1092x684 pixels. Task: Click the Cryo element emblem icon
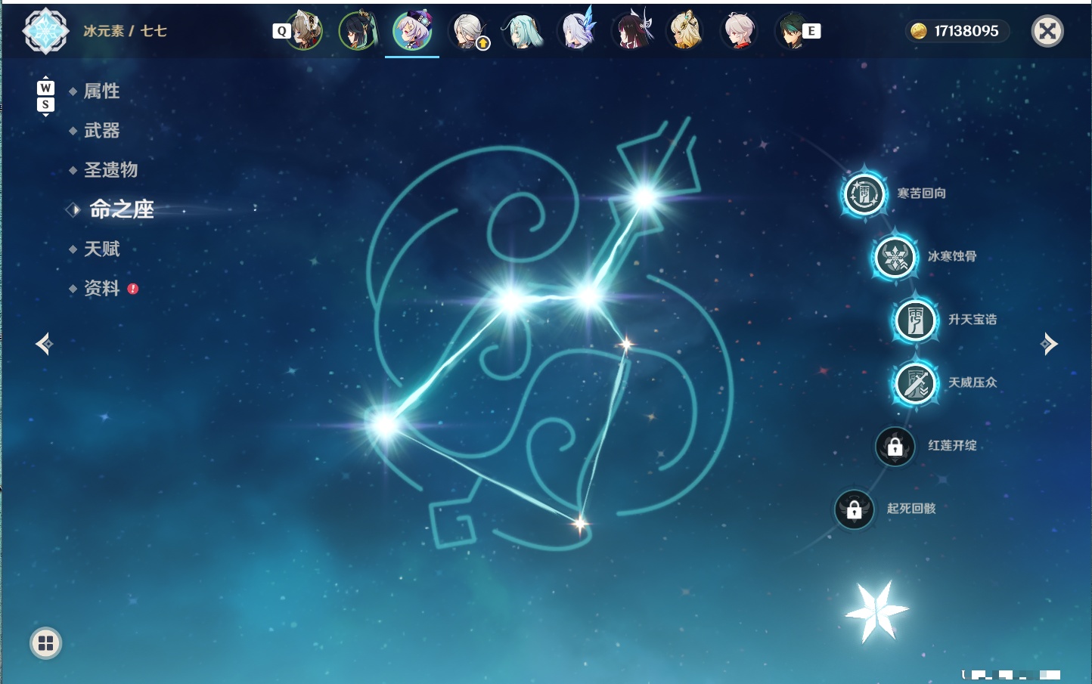(45, 31)
